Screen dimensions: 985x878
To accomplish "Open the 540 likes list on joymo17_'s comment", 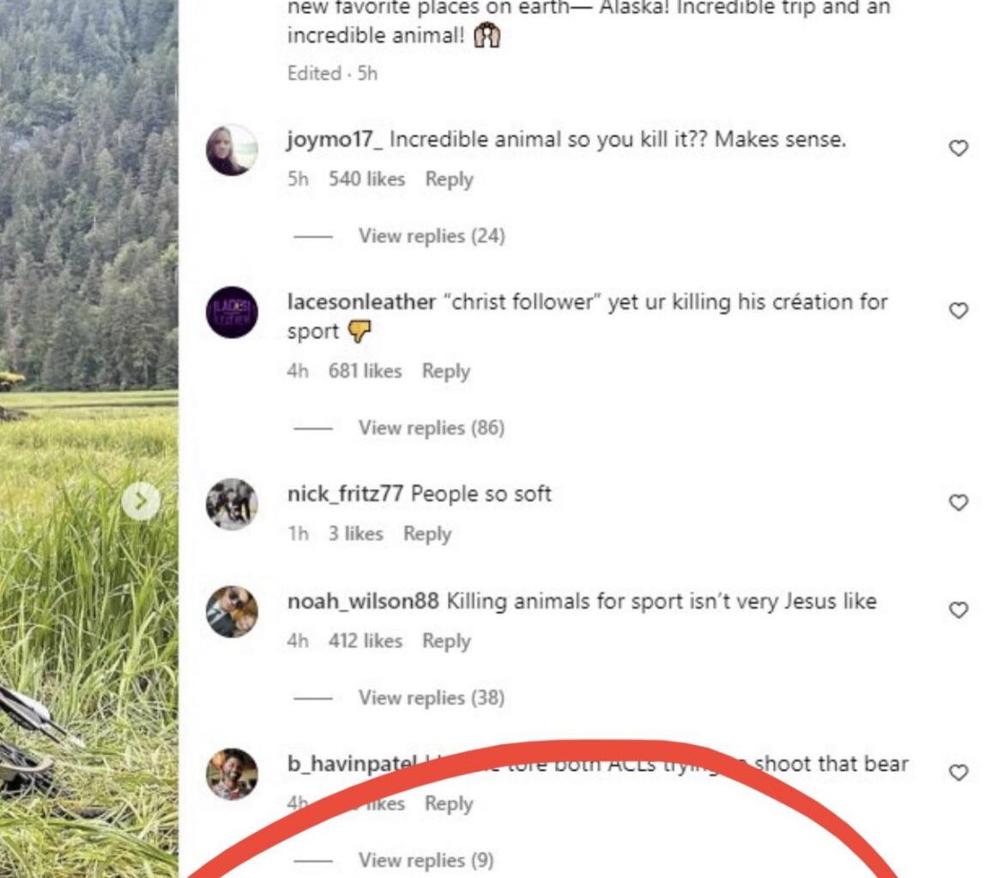I will coord(369,179).
